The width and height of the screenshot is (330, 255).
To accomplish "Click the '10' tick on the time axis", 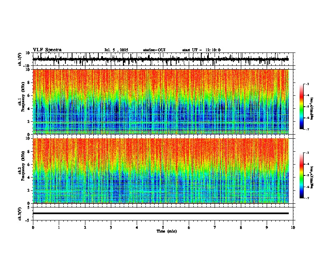I will pyautogui.click(x=293, y=227).
